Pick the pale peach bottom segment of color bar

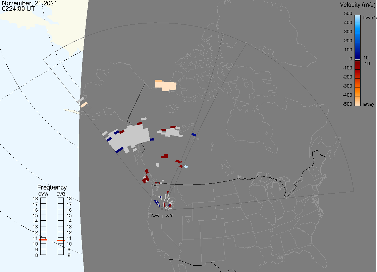(358, 101)
